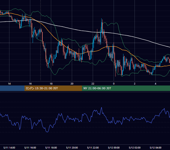Click the 5/12 02:00 date label

coord(135,147)
